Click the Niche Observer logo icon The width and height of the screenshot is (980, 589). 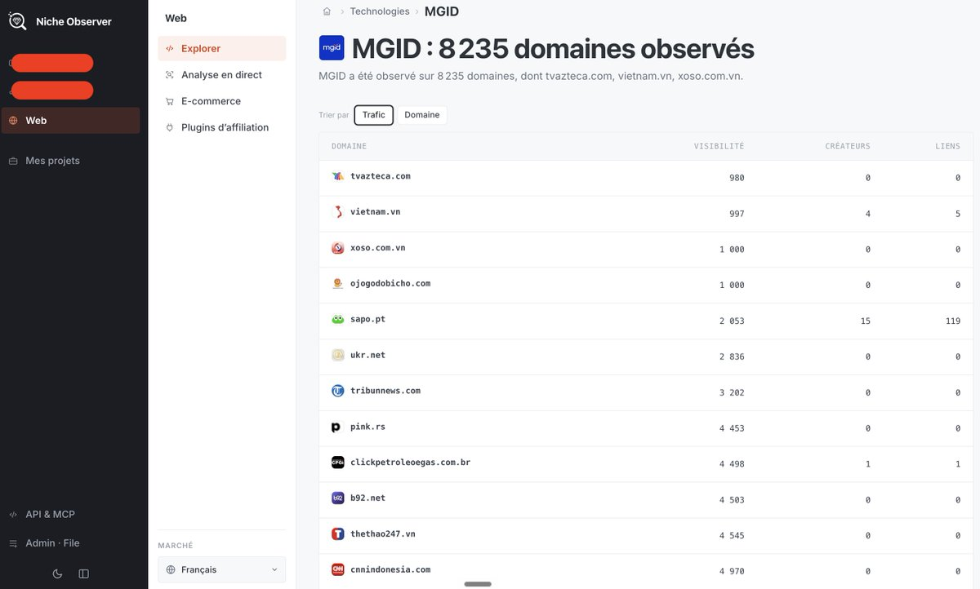tap(17, 21)
